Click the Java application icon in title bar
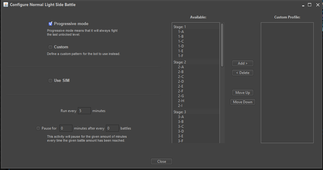Viewport: 323px width, 170px height. [x=5, y=5]
